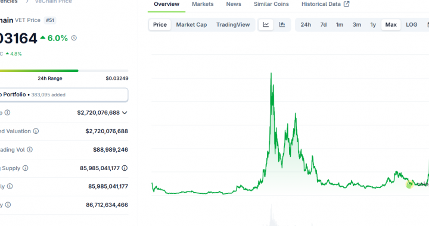
Task: Switch to the TradingView chart
Action: (x=233, y=24)
